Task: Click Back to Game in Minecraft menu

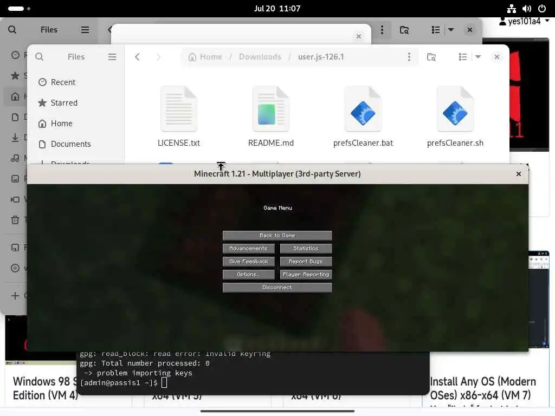Action: click(277, 236)
